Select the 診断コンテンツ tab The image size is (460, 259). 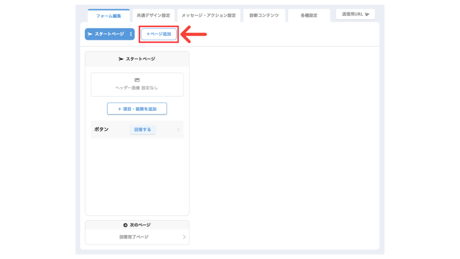264,16
